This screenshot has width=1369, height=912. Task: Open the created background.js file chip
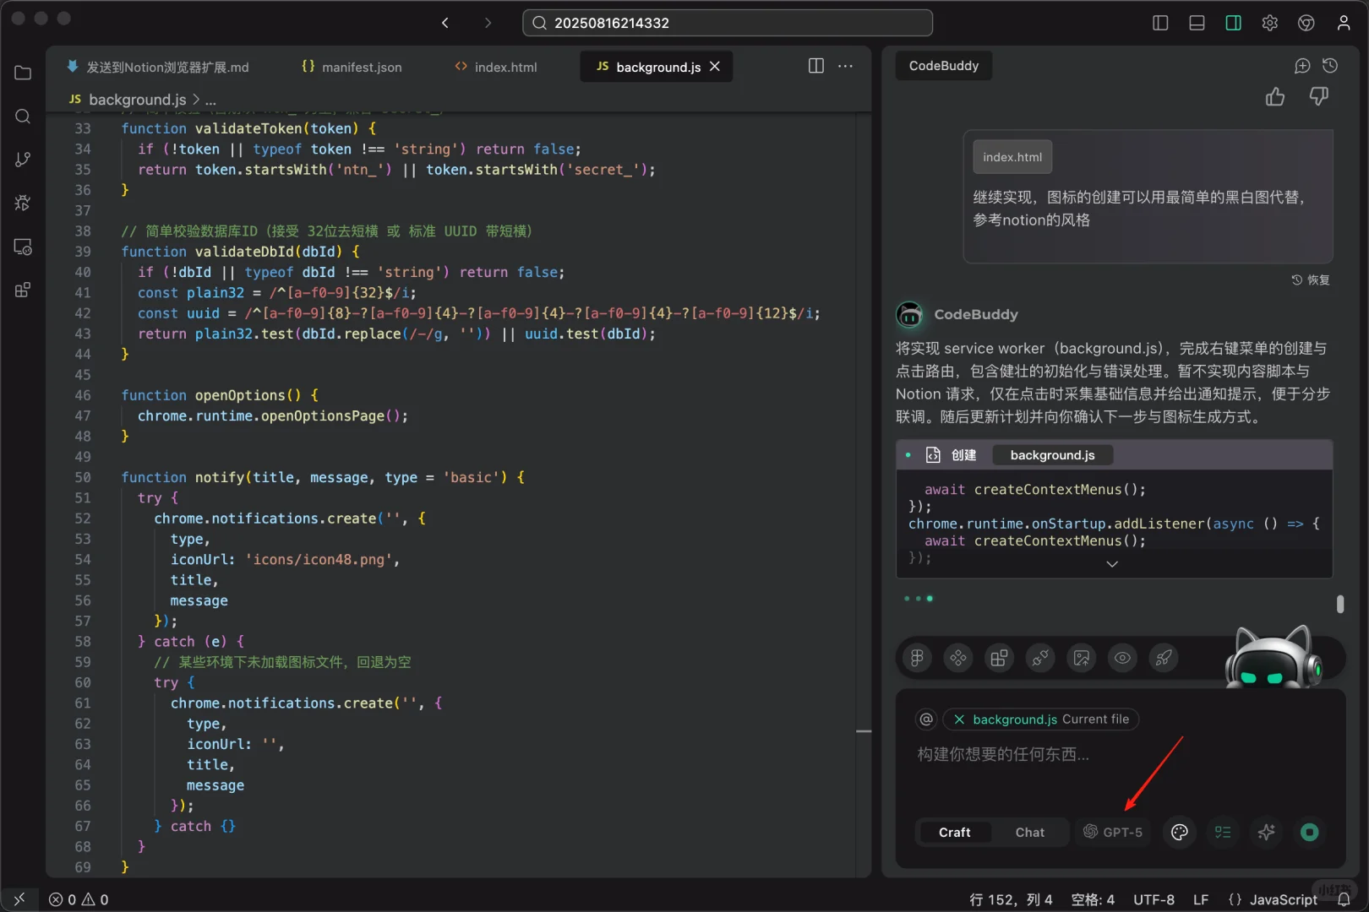pyautogui.click(x=1052, y=455)
